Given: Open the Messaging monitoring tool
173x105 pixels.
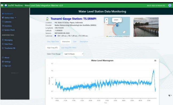Looking at the screenshot, I should 7,40.
